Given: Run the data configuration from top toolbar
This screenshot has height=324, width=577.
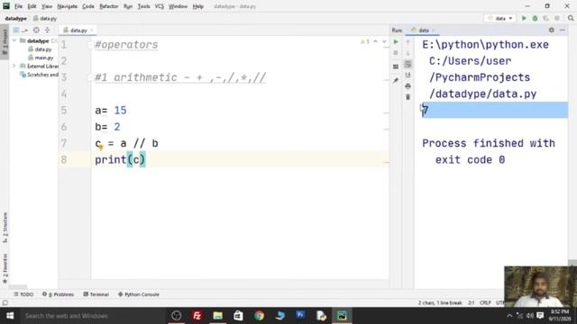Looking at the screenshot, I should [524, 18].
